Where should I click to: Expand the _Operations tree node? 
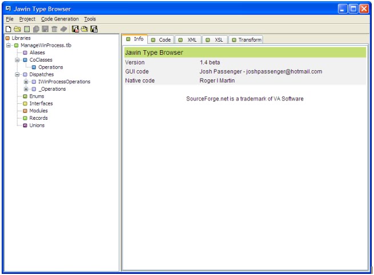tap(26, 89)
